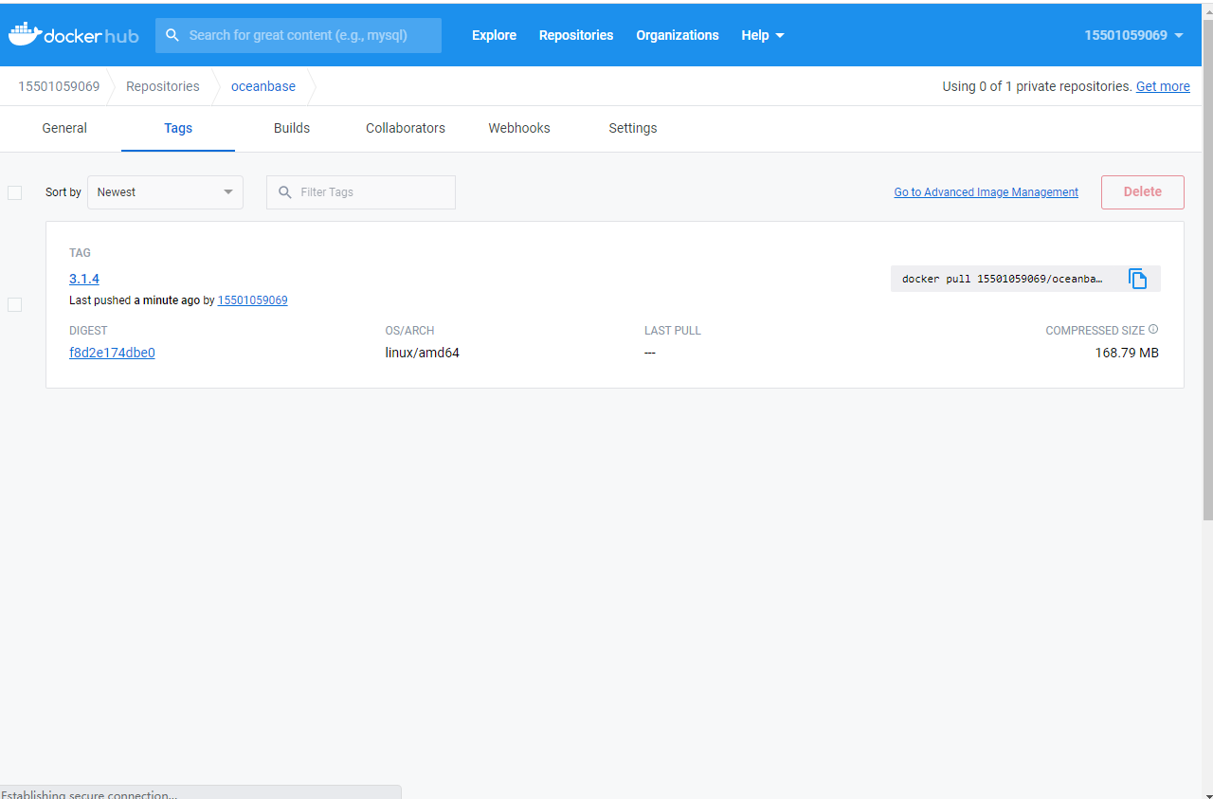
Task: Click the OS/ARCH column label
Action: point(409,331)
